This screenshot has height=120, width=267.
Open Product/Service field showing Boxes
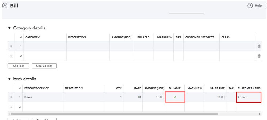point(42,97)
